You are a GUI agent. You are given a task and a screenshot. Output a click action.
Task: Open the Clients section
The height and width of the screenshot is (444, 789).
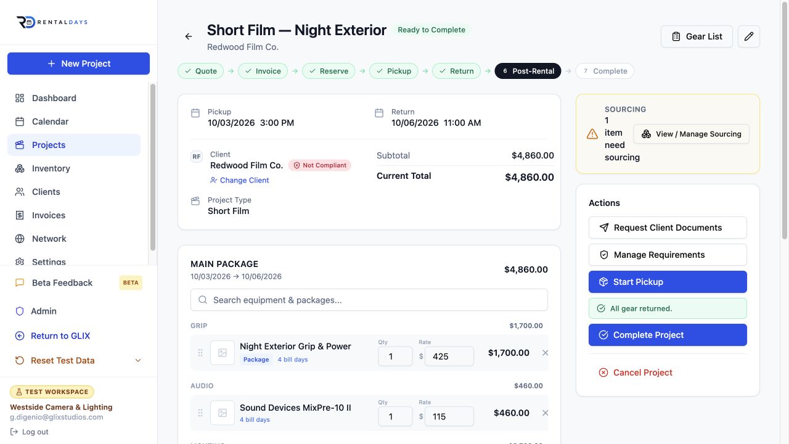pyautogui.click(x=74, y=192)
